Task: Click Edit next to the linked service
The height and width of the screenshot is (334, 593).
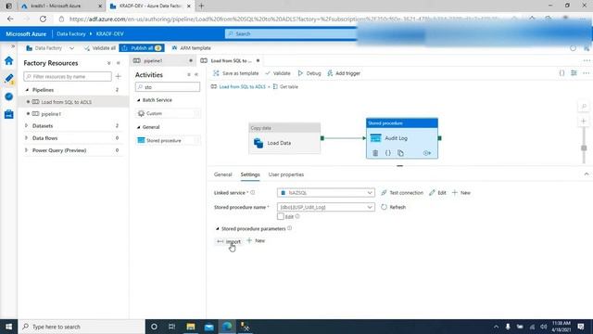Action: click(437, 193)
